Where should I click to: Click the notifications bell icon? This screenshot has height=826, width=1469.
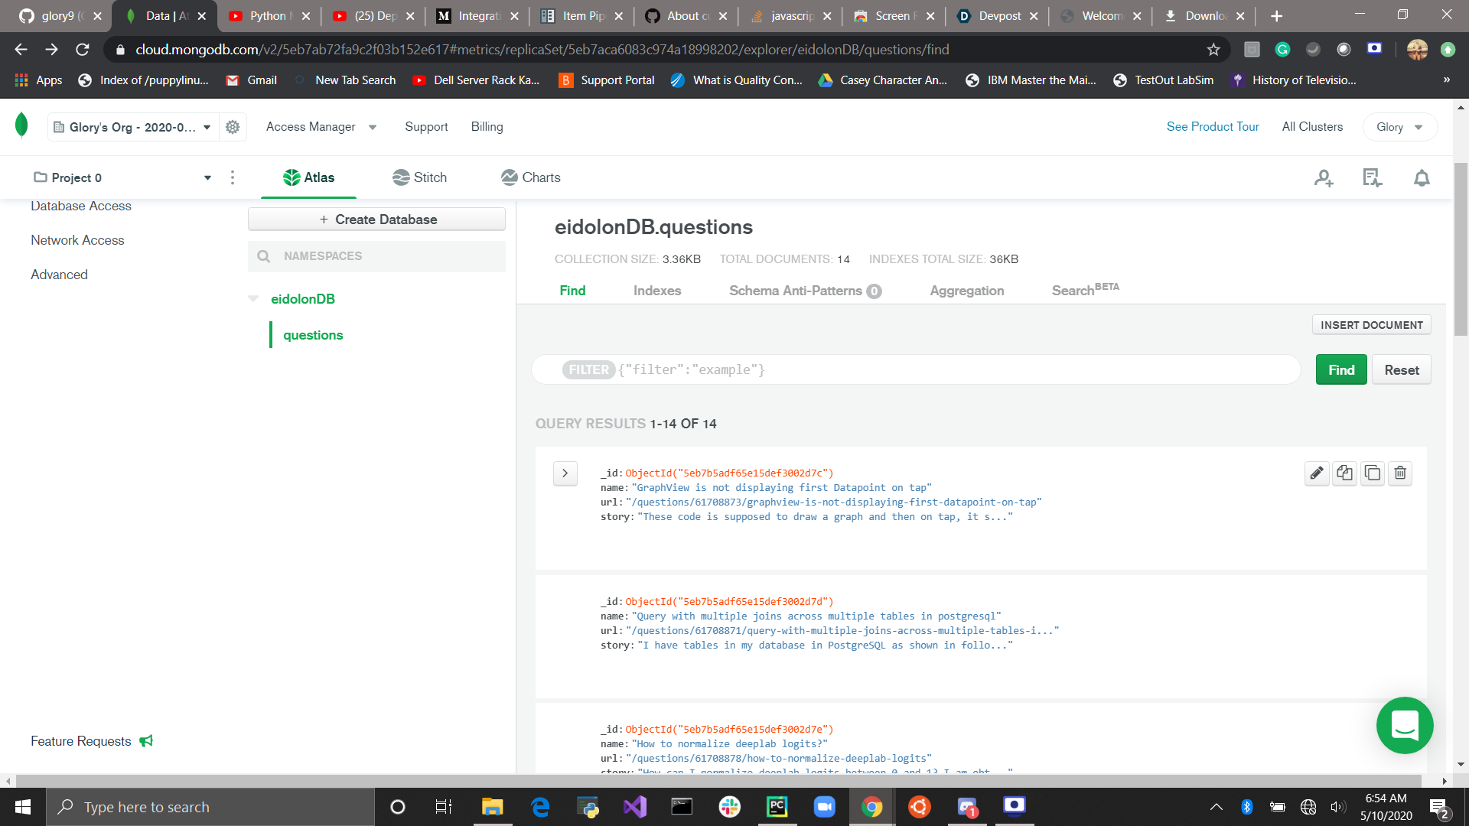pos(1422,178)
